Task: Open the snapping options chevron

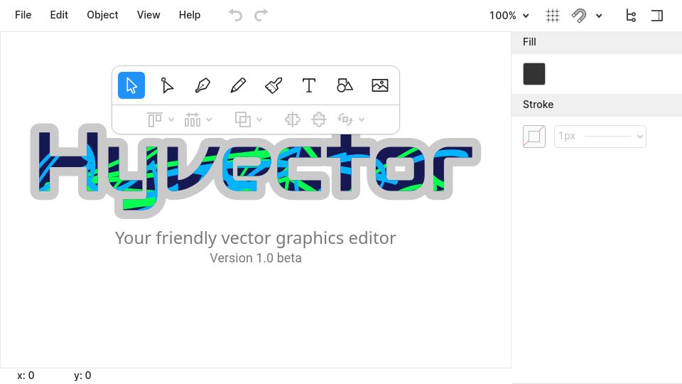Action: pos(599,16)
